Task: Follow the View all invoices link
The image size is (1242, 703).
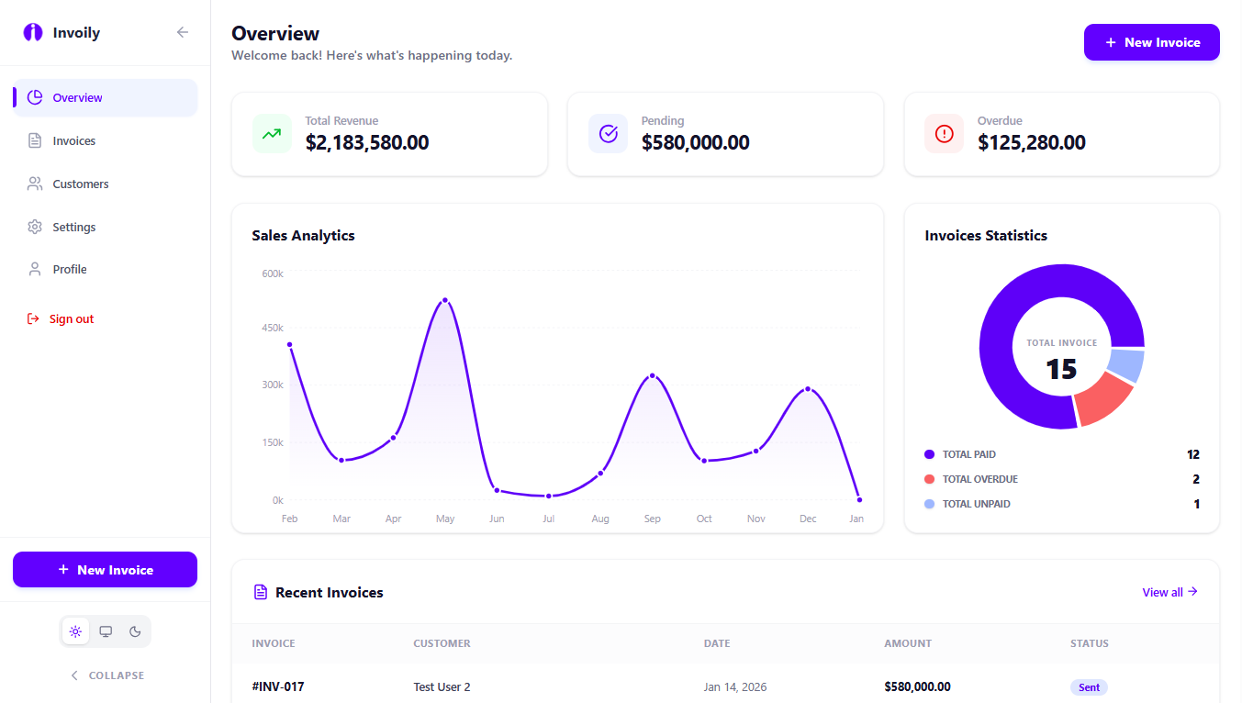Action: click(x=1169, y=592)
